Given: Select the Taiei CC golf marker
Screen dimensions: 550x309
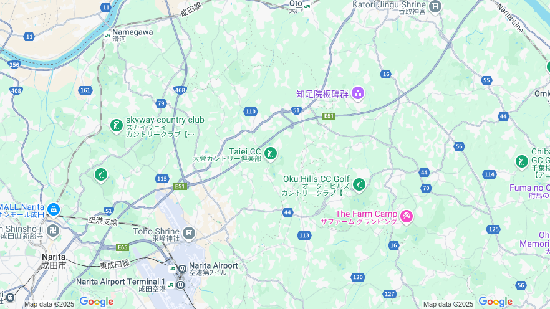Looking at the screenshot, I should pos(271,154).
